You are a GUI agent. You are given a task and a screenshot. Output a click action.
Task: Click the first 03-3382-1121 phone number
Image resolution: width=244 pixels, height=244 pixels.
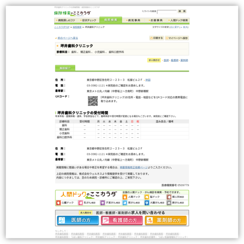click(96, 86)
